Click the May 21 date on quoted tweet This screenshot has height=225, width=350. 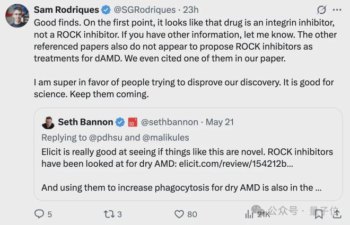pyautogui.click(x=220, y=122)
